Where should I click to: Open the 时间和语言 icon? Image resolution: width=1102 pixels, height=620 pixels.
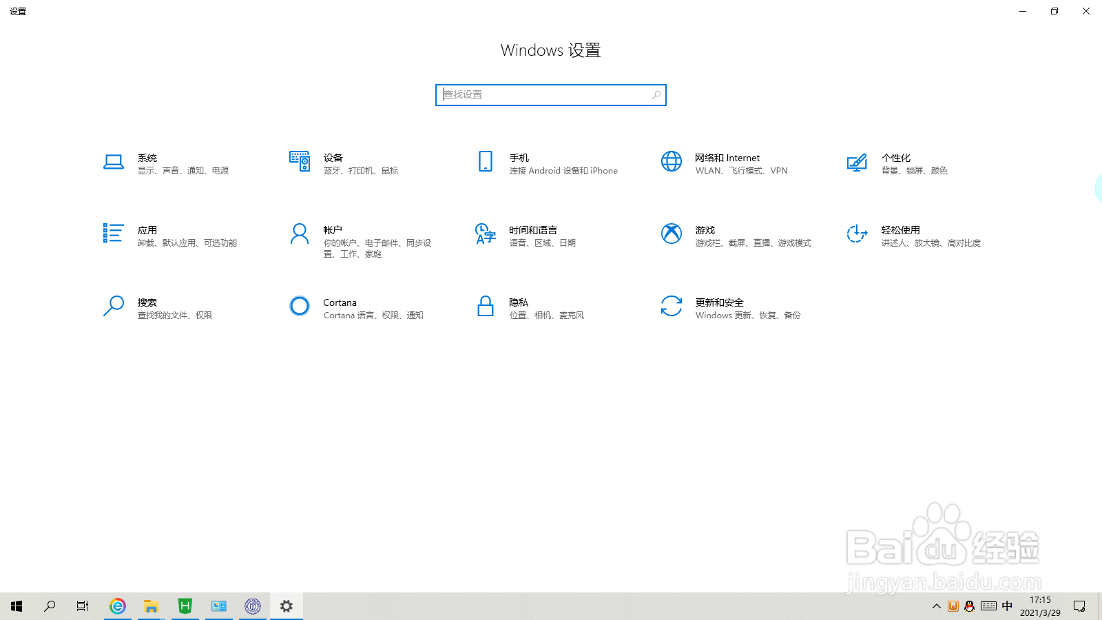(x=486, y=234)
